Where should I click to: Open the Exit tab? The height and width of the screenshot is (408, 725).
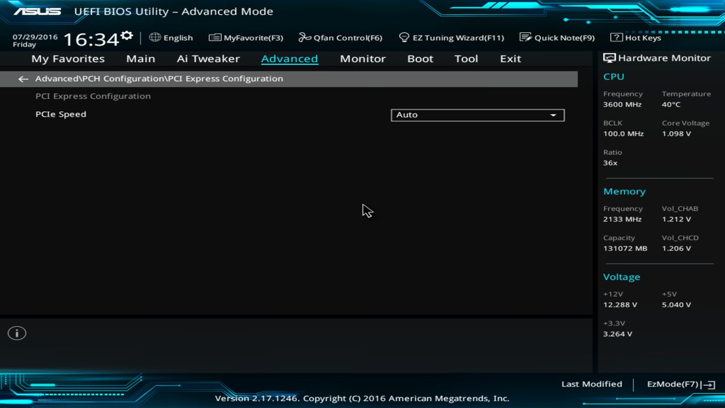pyautogui.click(x=510, y=58)
